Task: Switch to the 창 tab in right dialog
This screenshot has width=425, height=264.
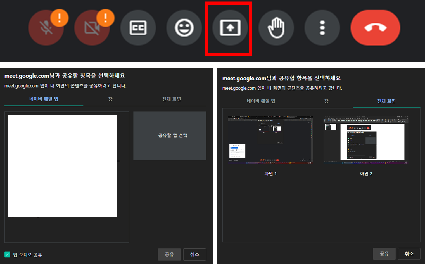Action: 326,101
